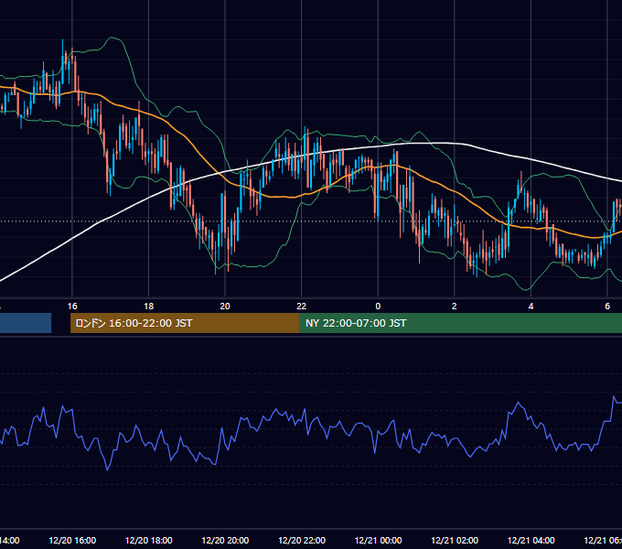
Task: Click the 12/21 02:00 date label
Action: (455, 540)
